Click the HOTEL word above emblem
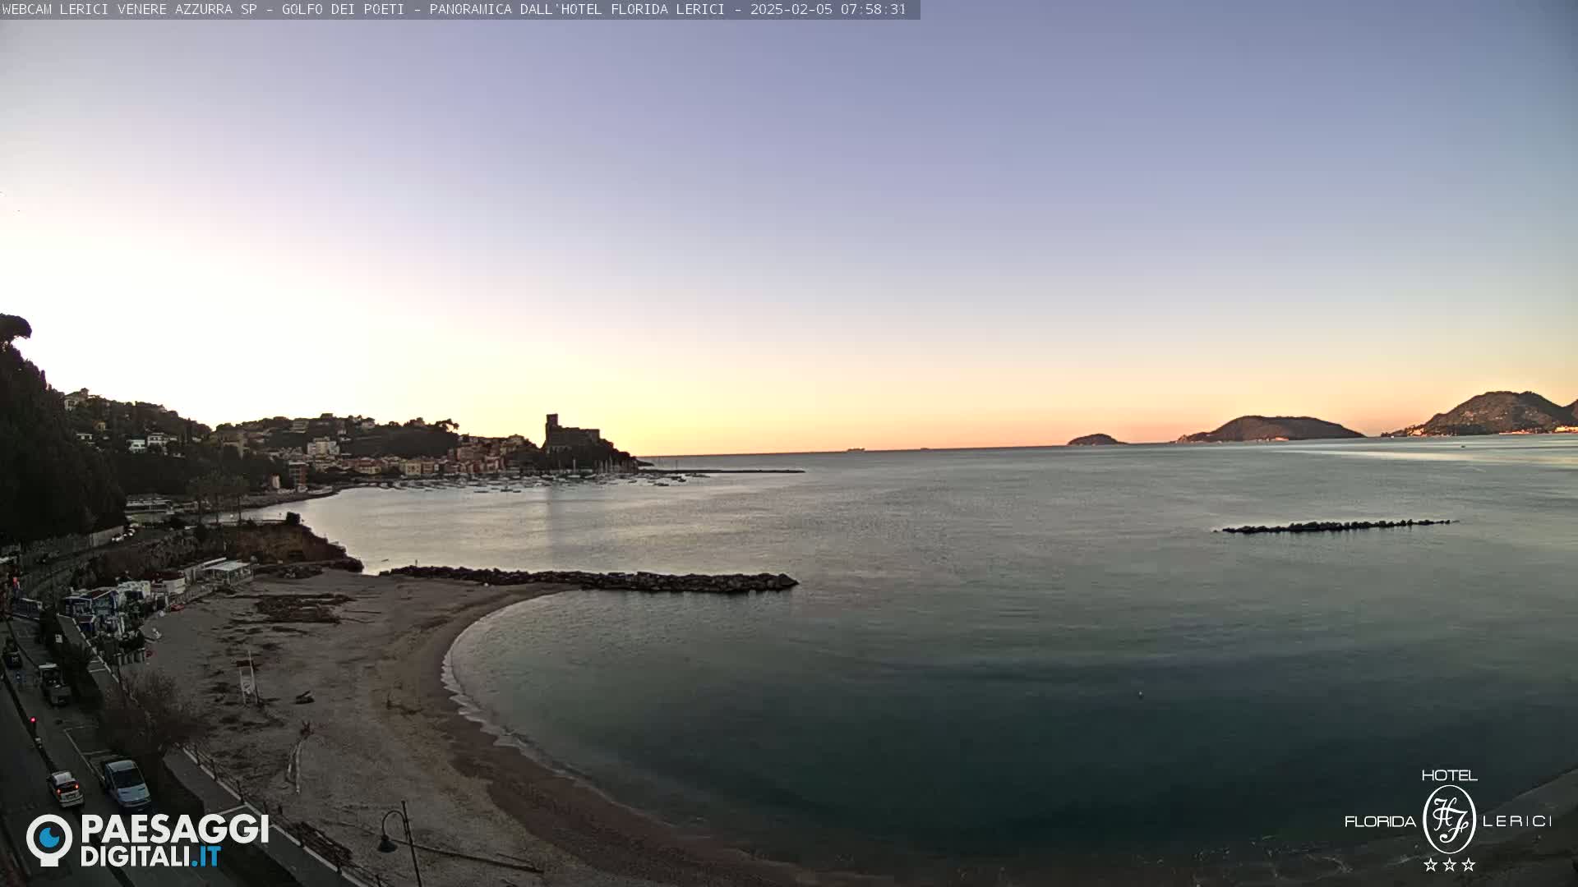Viewport: 1578px width, 887px height. tap(1449, 775)
